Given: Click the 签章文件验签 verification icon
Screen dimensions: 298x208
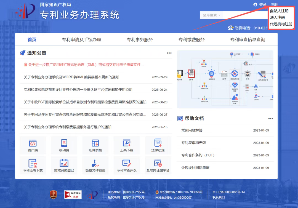Looking at the screenshot, I should [95, 165].
